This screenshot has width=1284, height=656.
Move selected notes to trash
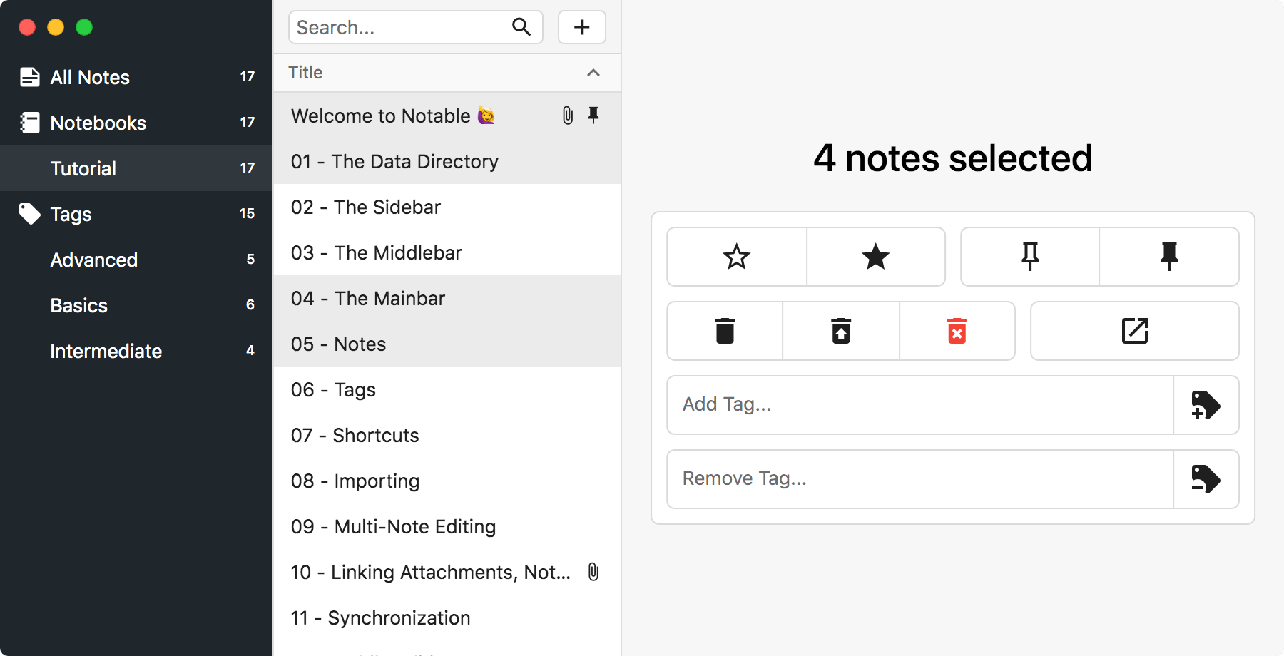click(x=724, y=330)
